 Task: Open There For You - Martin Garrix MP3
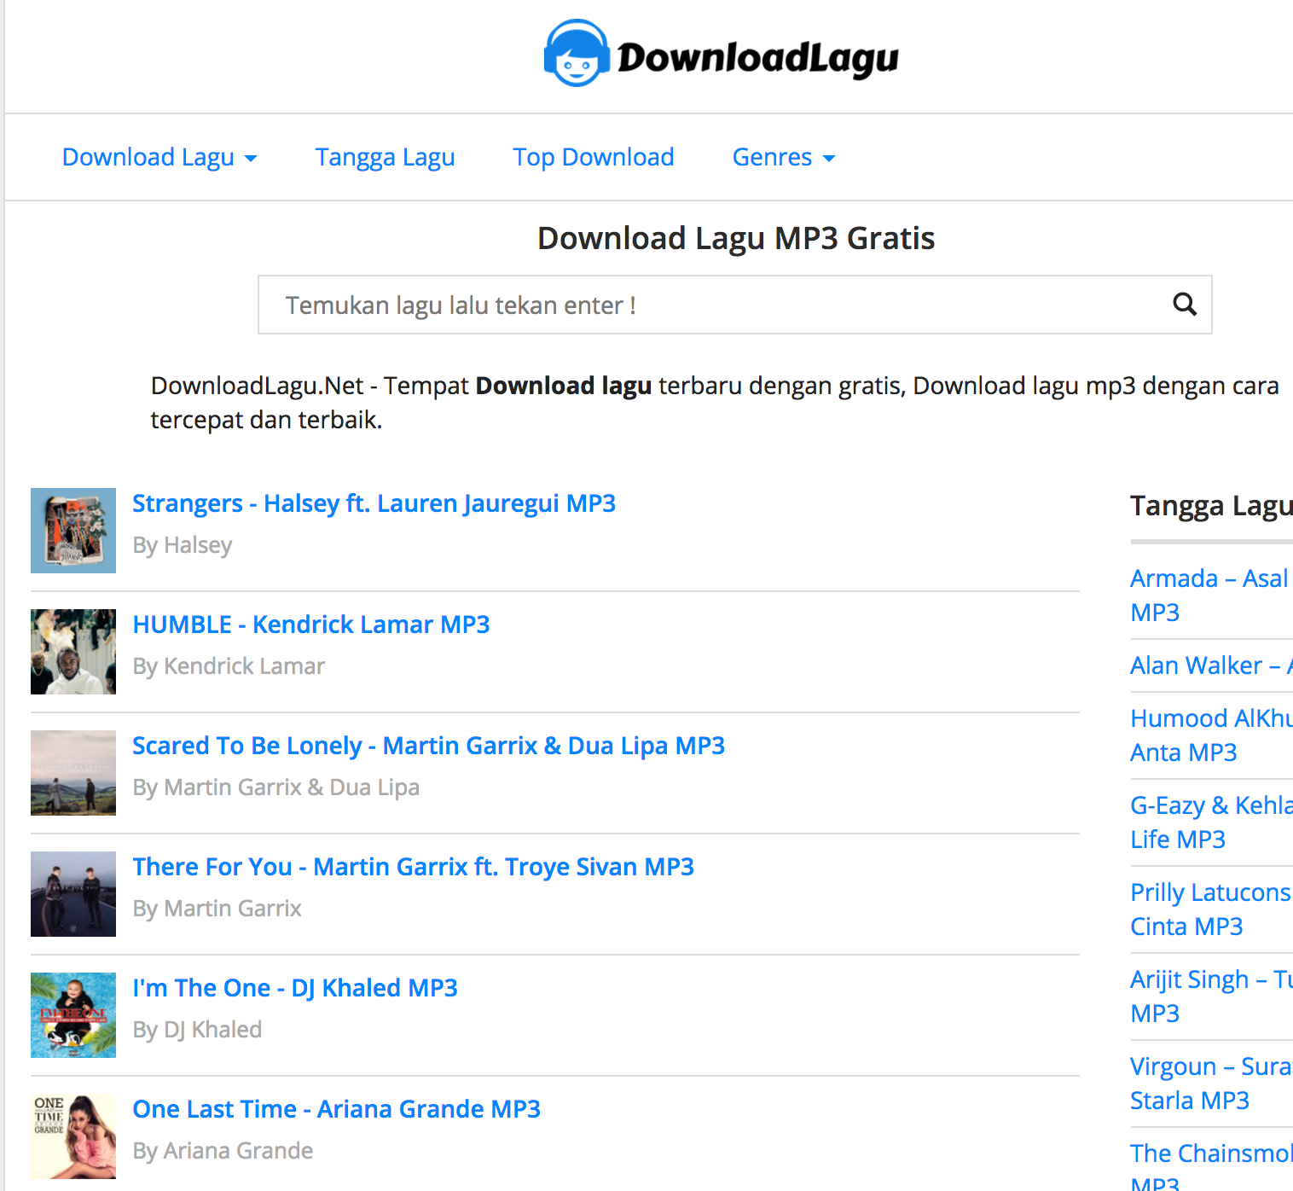[x=413, y=867]
